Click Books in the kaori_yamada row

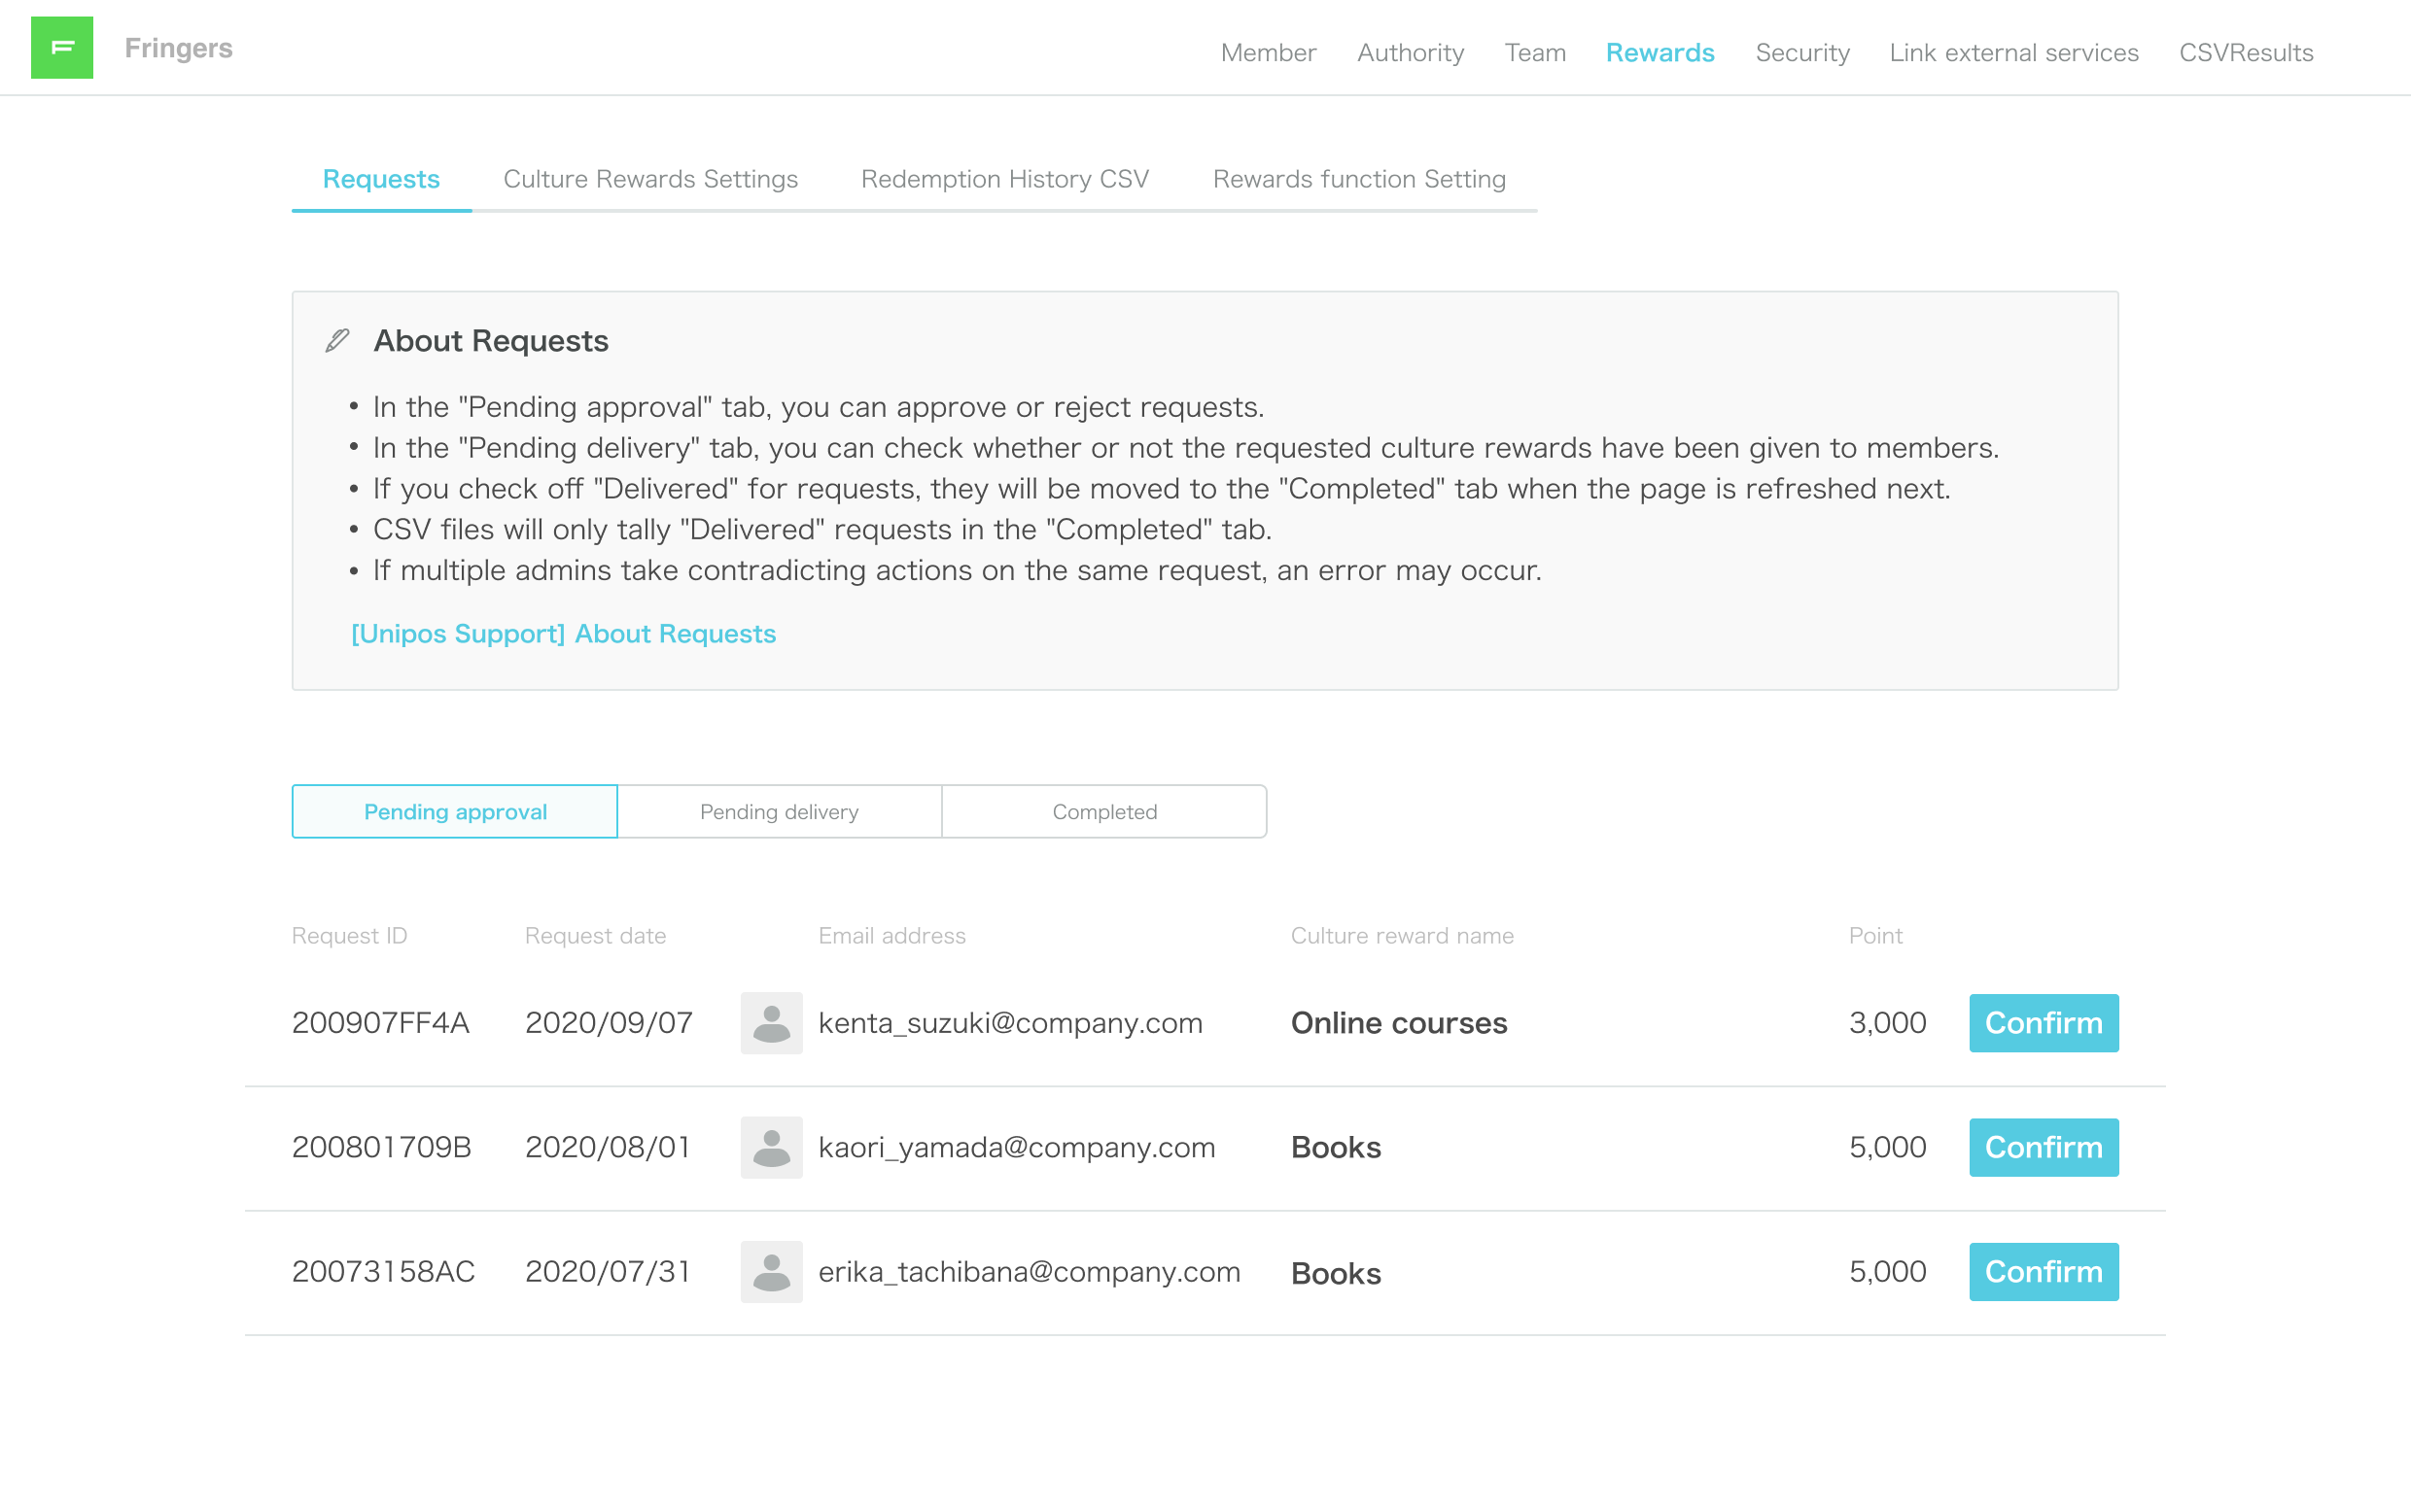click(1336, 1147)
